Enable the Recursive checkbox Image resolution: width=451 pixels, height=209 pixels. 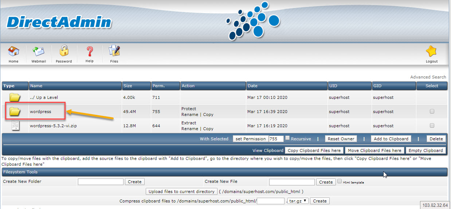click(x=287, y=138)
